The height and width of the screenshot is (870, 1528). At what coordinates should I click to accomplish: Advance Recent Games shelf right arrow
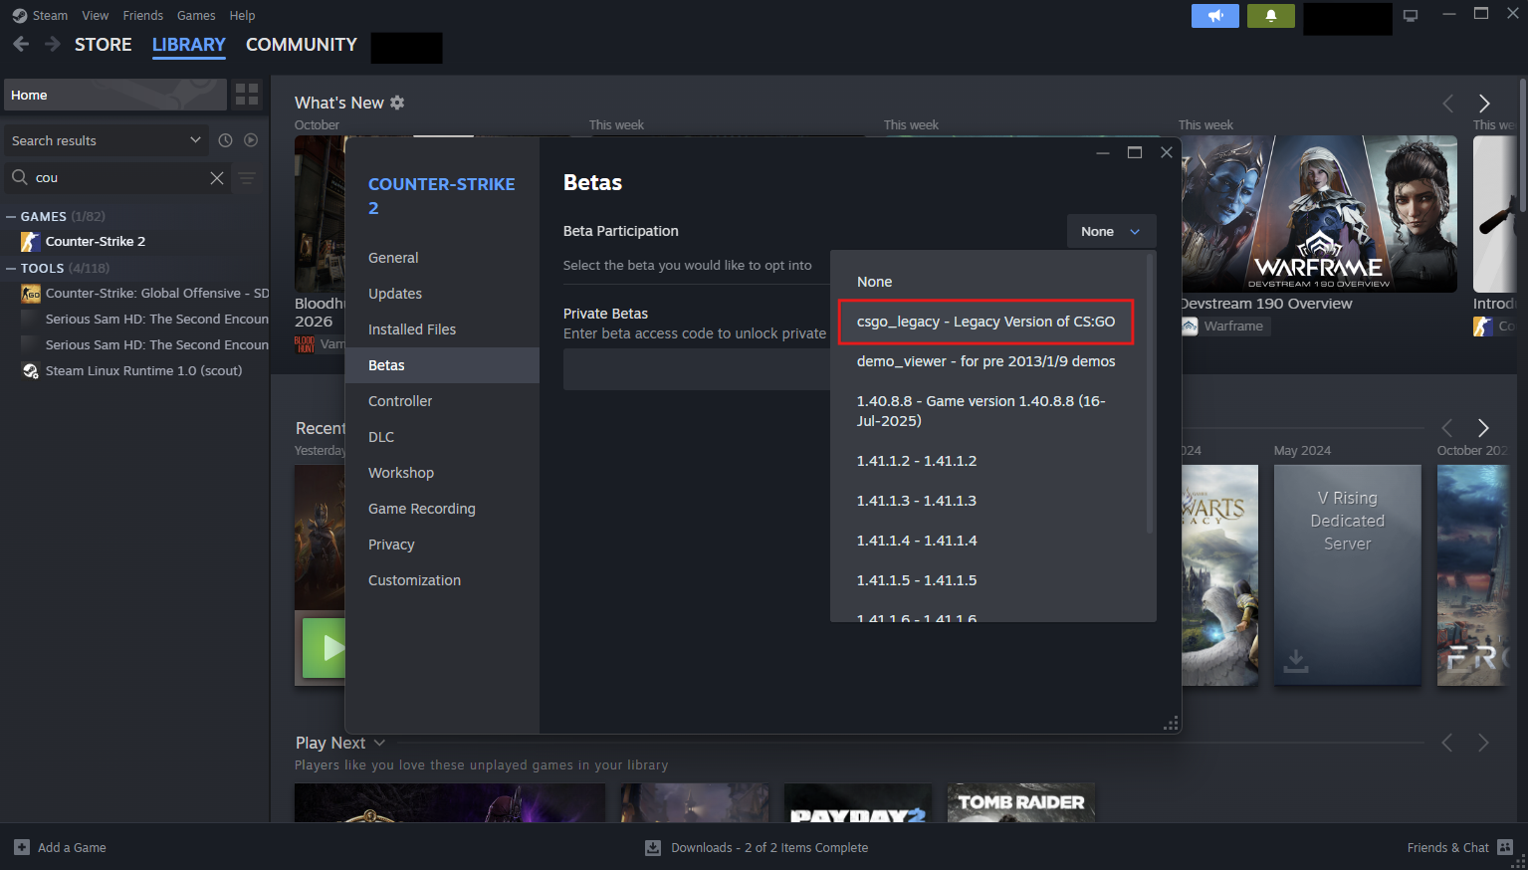[1484, 428]
